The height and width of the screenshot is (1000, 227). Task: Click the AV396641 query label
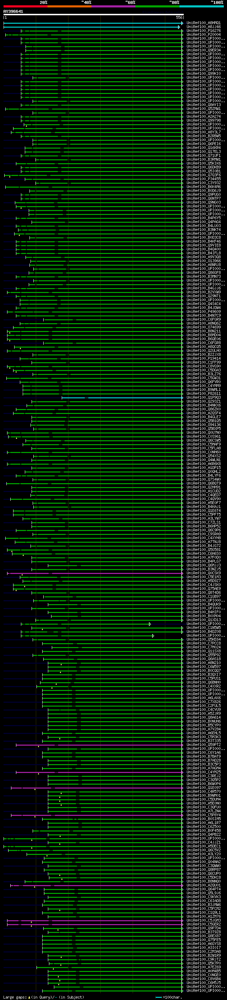click(x=13, y=12)
